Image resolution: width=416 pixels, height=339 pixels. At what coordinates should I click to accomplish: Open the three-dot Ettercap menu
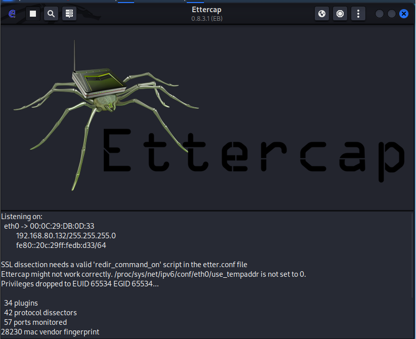358,14
